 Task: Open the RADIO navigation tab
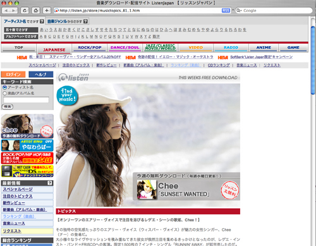click(x=231, y=47)
